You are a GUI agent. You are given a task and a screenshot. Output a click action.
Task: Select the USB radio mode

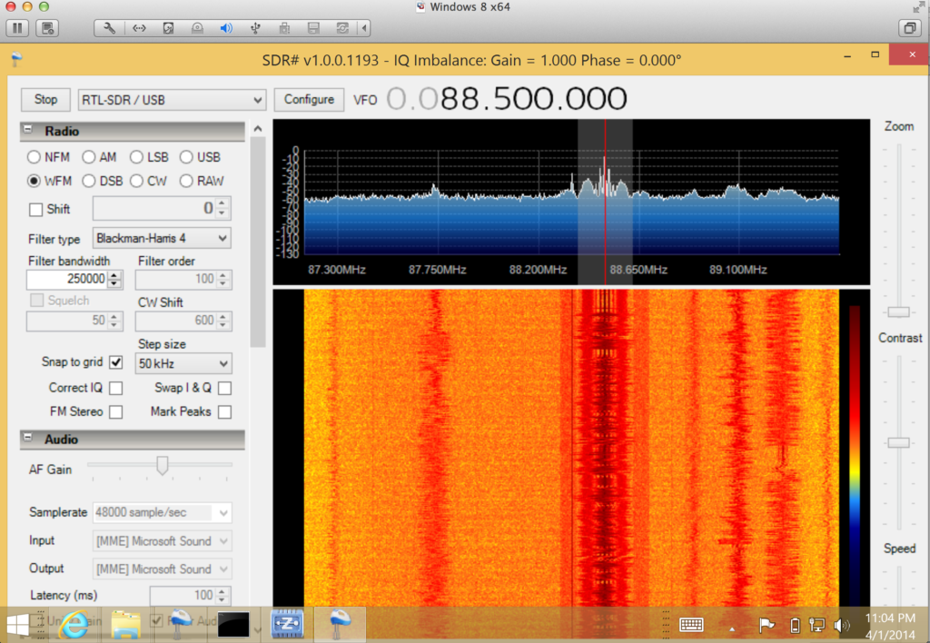tap(186, 157)
